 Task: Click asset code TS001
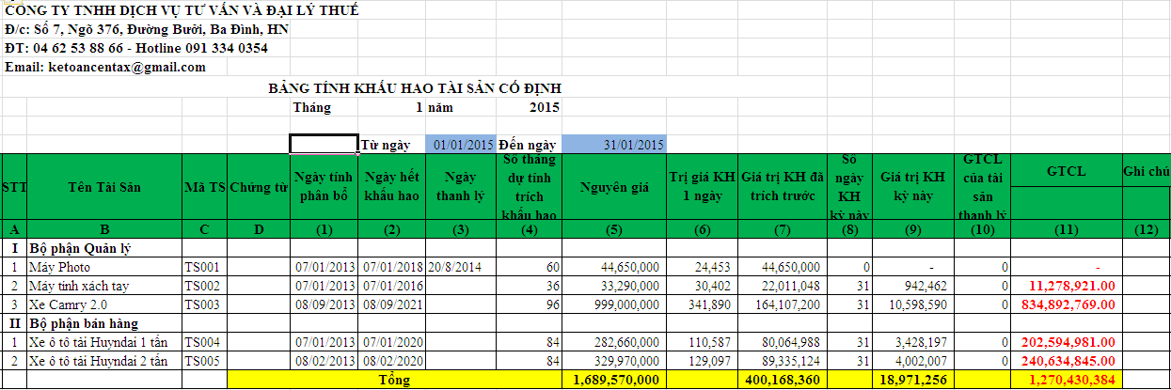[203, 267]
